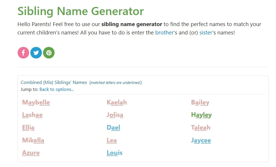This screenshot has width=276, height=167.
Task: Select the name Taleah
Action: pos(201,128)
